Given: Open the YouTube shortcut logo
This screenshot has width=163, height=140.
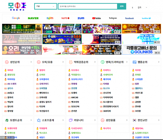Looking at the screenshot, I should (96, 18).
